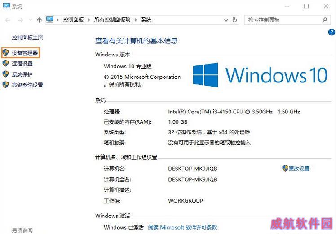The width and height of the screenshot is (336, 234).
Task: Open System protection (系统保护)
Action: [x=22, y=74]
